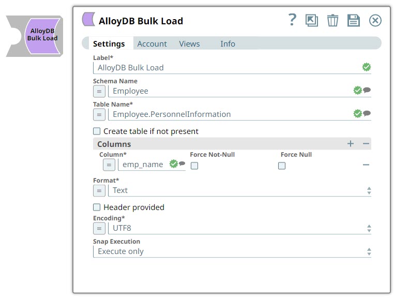
Task: Switch to the Account tab
Action: pyautogui.click(x=152, y=44)
